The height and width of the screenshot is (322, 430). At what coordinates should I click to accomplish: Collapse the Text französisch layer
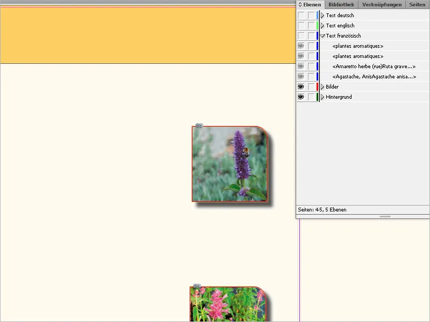tap(323, 36)
